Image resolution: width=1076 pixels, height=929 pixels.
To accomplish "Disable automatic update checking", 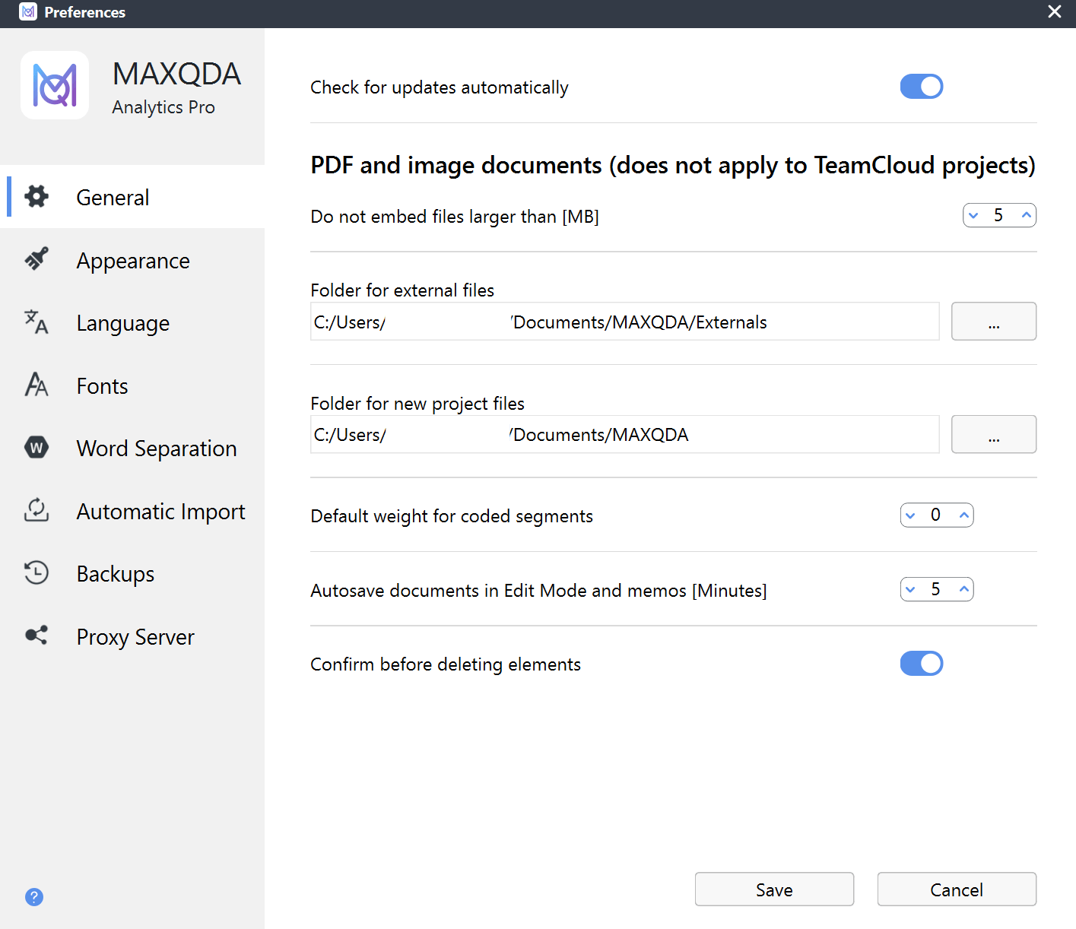I will click(921, 86).
